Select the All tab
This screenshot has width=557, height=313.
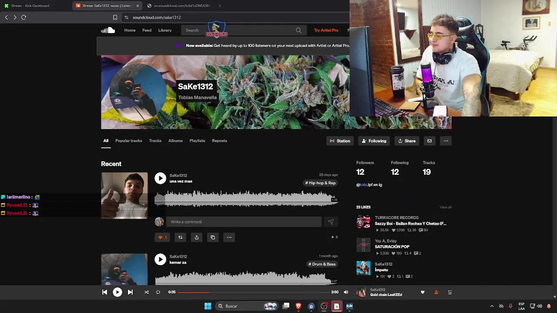(x=106, y=141)
